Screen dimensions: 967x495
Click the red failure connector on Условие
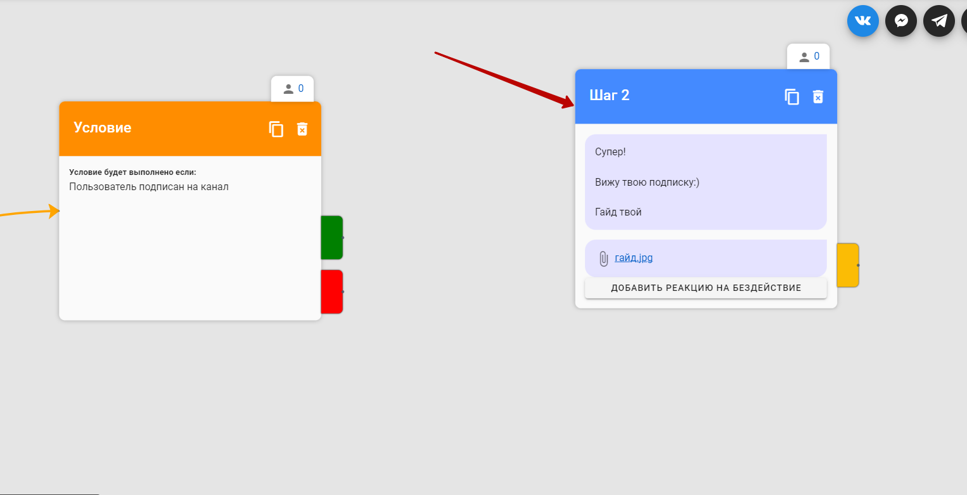(331, 292)
